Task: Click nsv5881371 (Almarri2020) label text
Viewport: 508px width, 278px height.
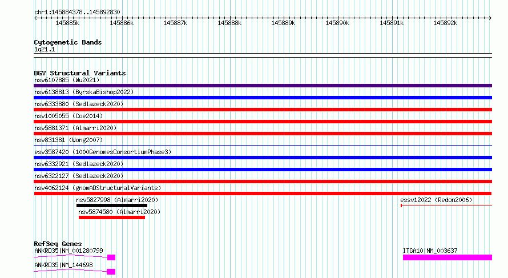Action: click(75, 128)
